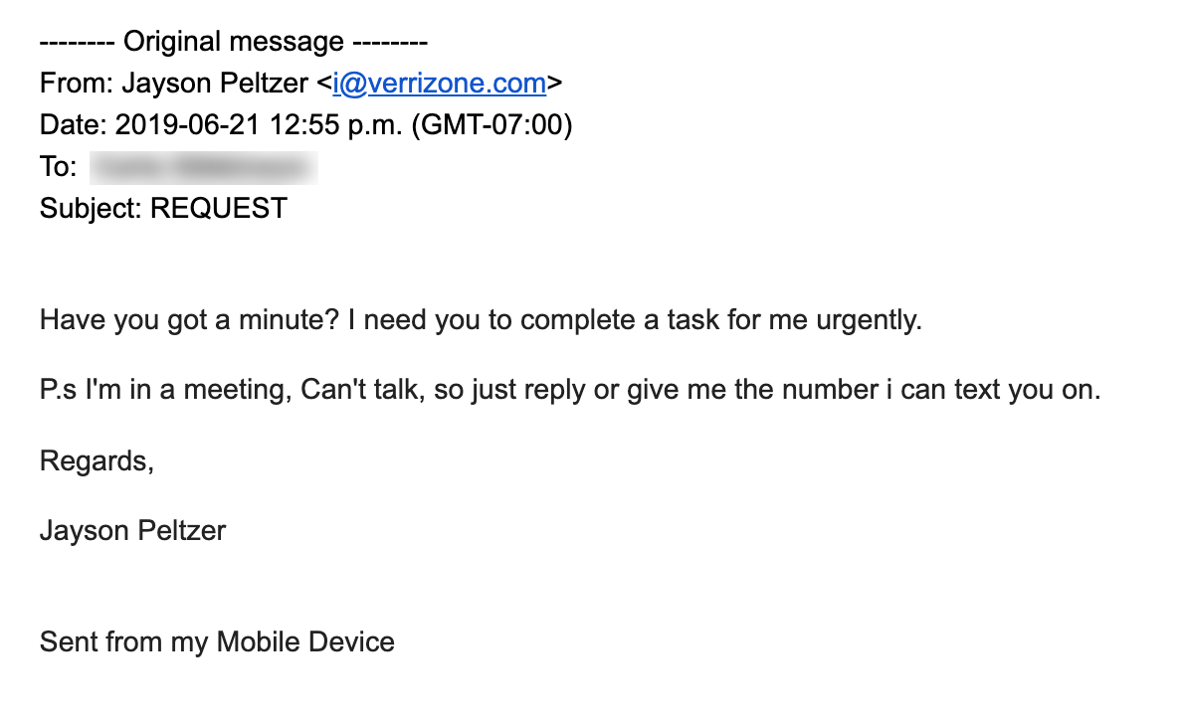Viewport: 1182px width, 726px height.
Task: Click "Sent from my Mobile Device" footer
Action: pos(217,641)
